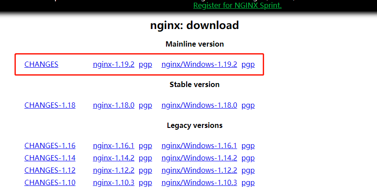This screenshot has height=189, width=377.
Task: Open pgp signature for nginx/Windows-1.16.1
Action: (248, 146)
